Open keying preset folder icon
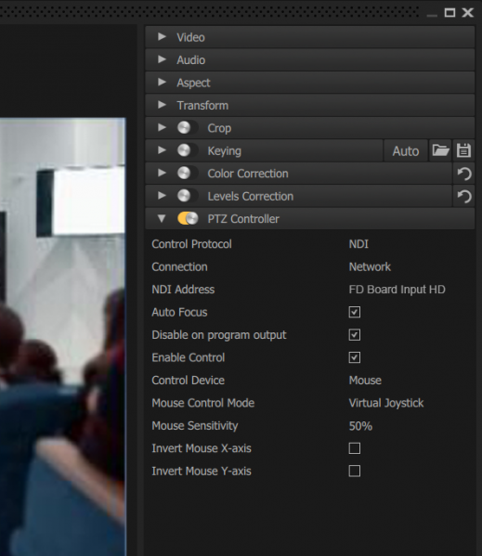This screenshot has height=556, width=482. (440, 150)
